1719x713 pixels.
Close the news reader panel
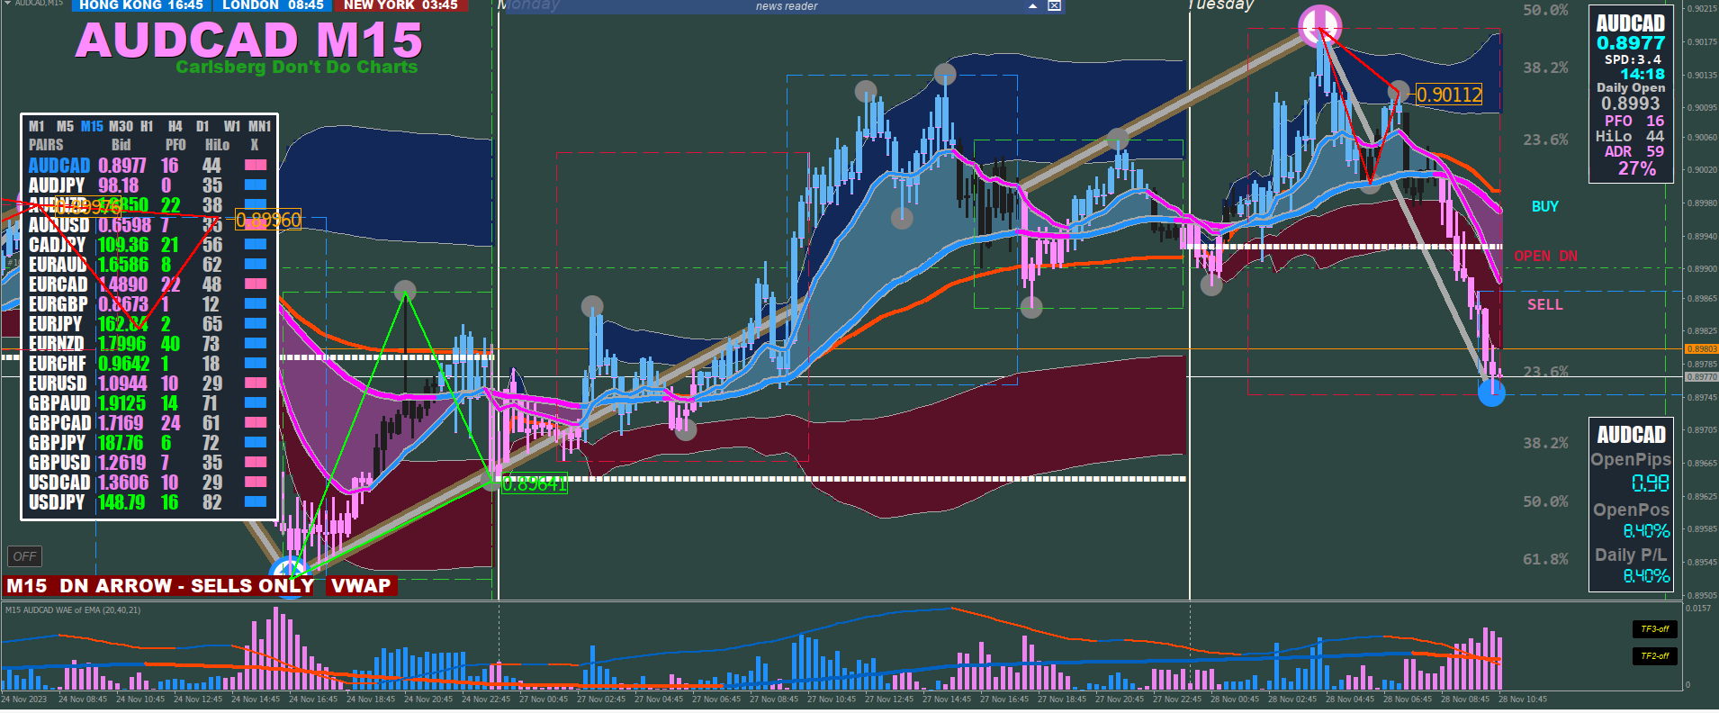[x=1054, y=6]
